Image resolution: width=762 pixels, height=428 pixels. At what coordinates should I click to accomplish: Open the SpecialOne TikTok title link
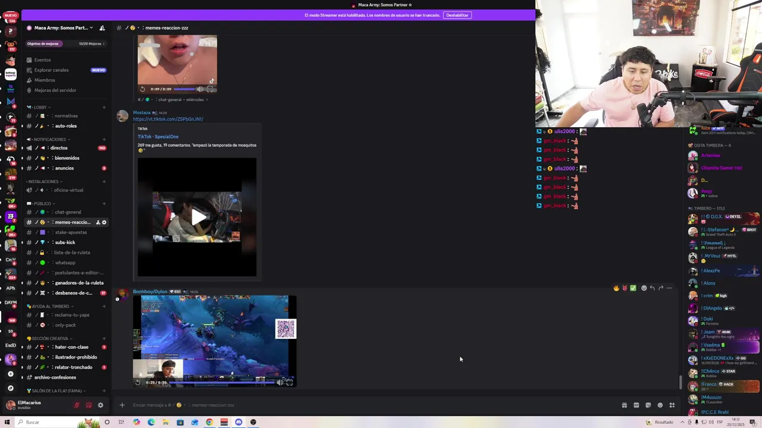tap(158, 137)
